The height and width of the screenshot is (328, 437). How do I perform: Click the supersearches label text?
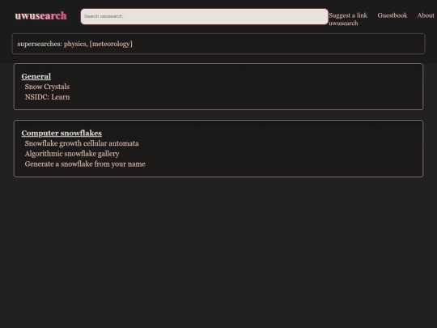40,44
